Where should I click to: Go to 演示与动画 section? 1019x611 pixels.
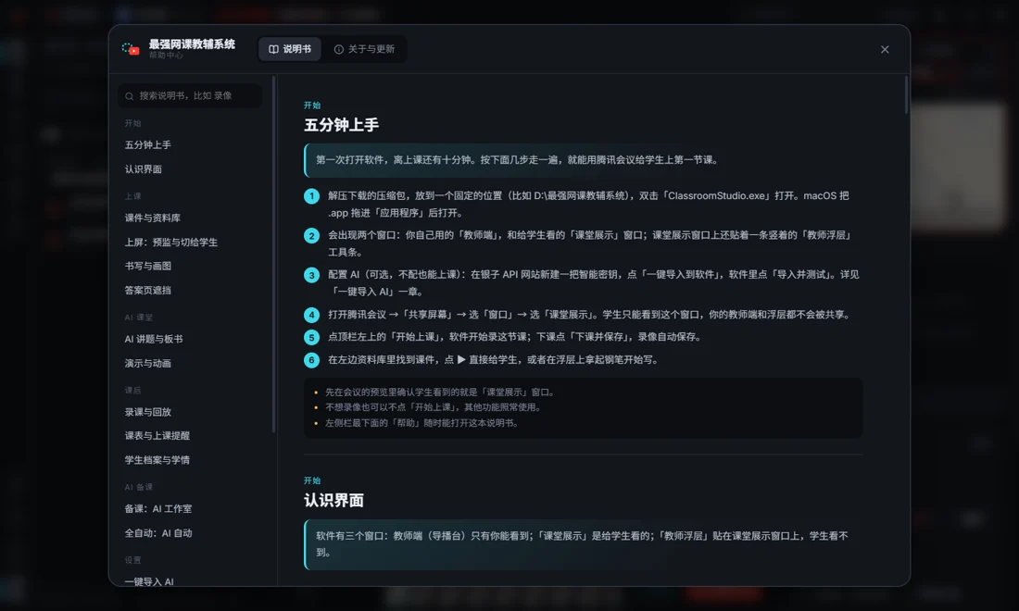(148, 363)
